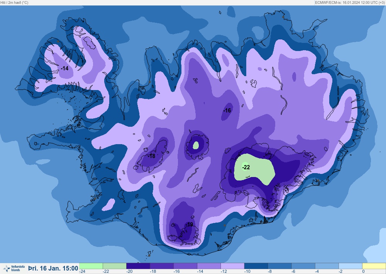Click the 'Þri. 16 Jan. 15:00' forecast time

[53, 268]
